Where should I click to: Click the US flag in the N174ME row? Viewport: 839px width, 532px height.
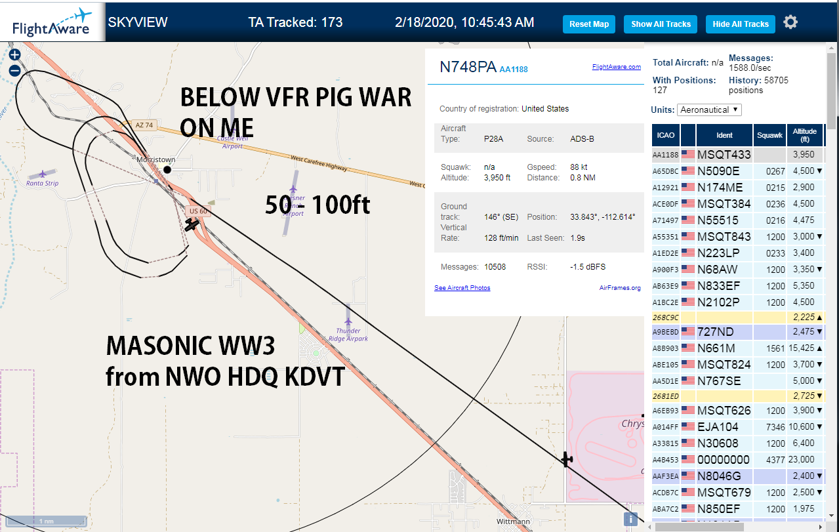(x=688, y=188)
